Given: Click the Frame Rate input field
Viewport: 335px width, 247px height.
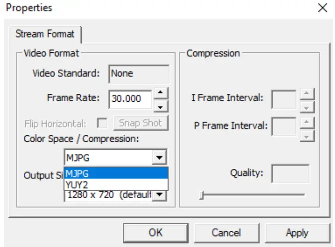Looking at the screenshot, I should tap(130, 98).
